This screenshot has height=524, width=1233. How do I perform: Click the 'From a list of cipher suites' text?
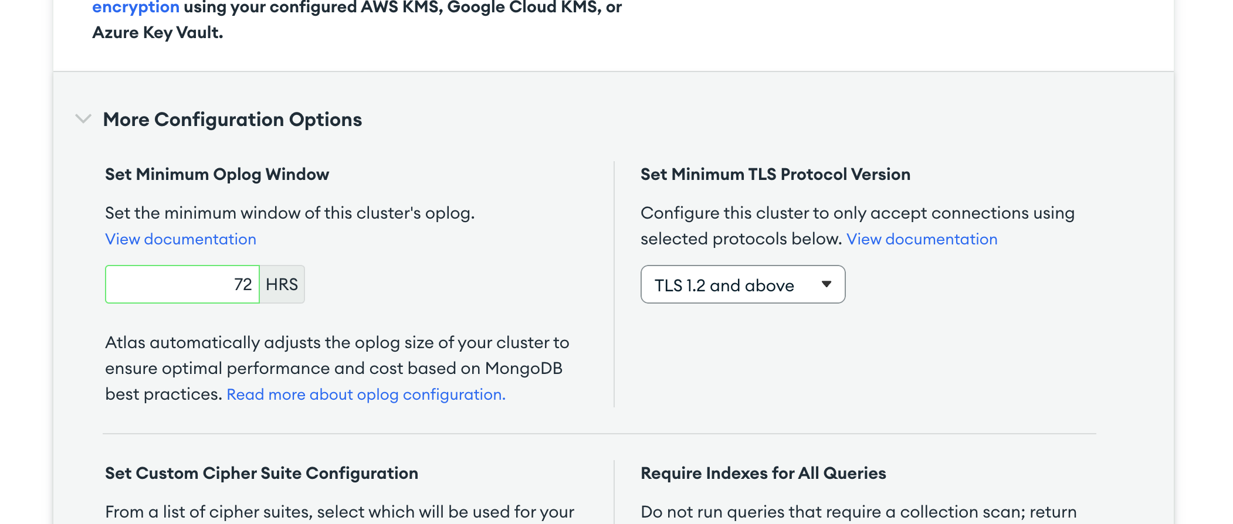(x=339, y=512)
